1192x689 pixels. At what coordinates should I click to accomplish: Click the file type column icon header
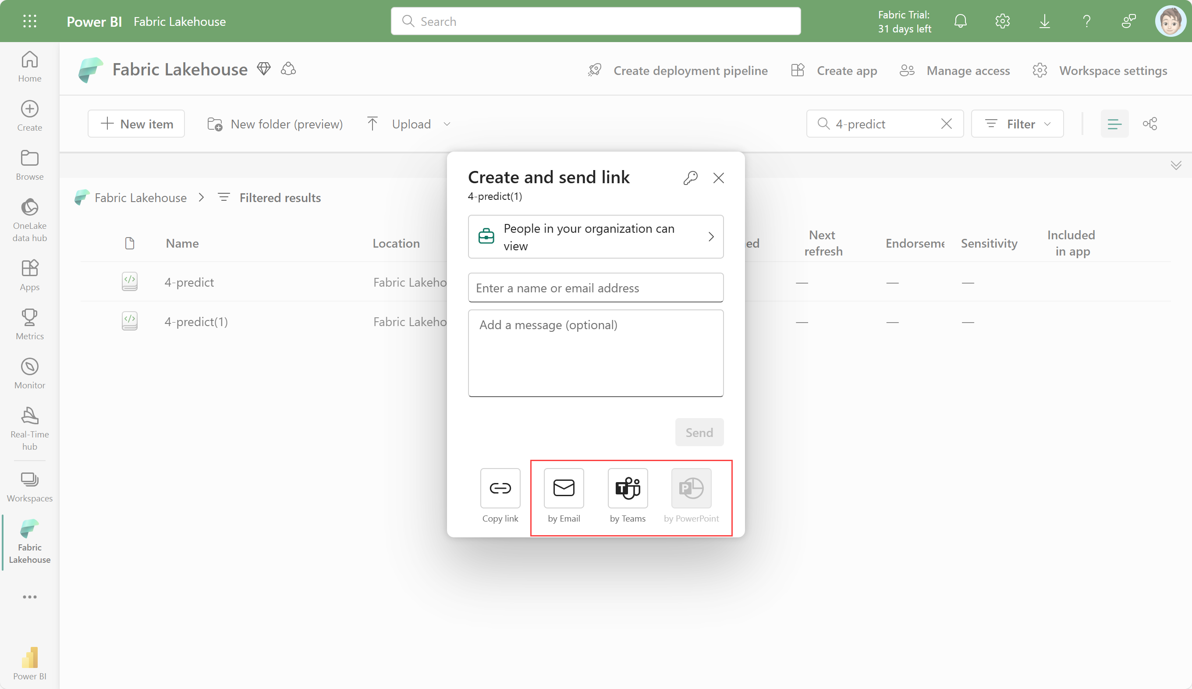click(x=130, y=243)
